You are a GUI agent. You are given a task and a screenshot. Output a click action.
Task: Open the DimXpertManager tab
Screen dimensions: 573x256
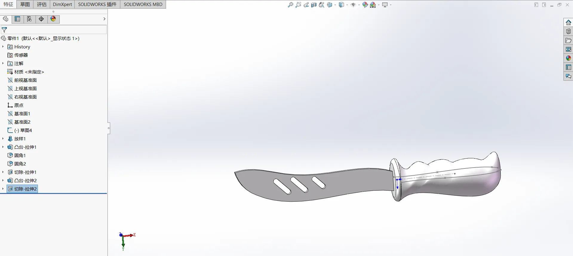point(41,19)
